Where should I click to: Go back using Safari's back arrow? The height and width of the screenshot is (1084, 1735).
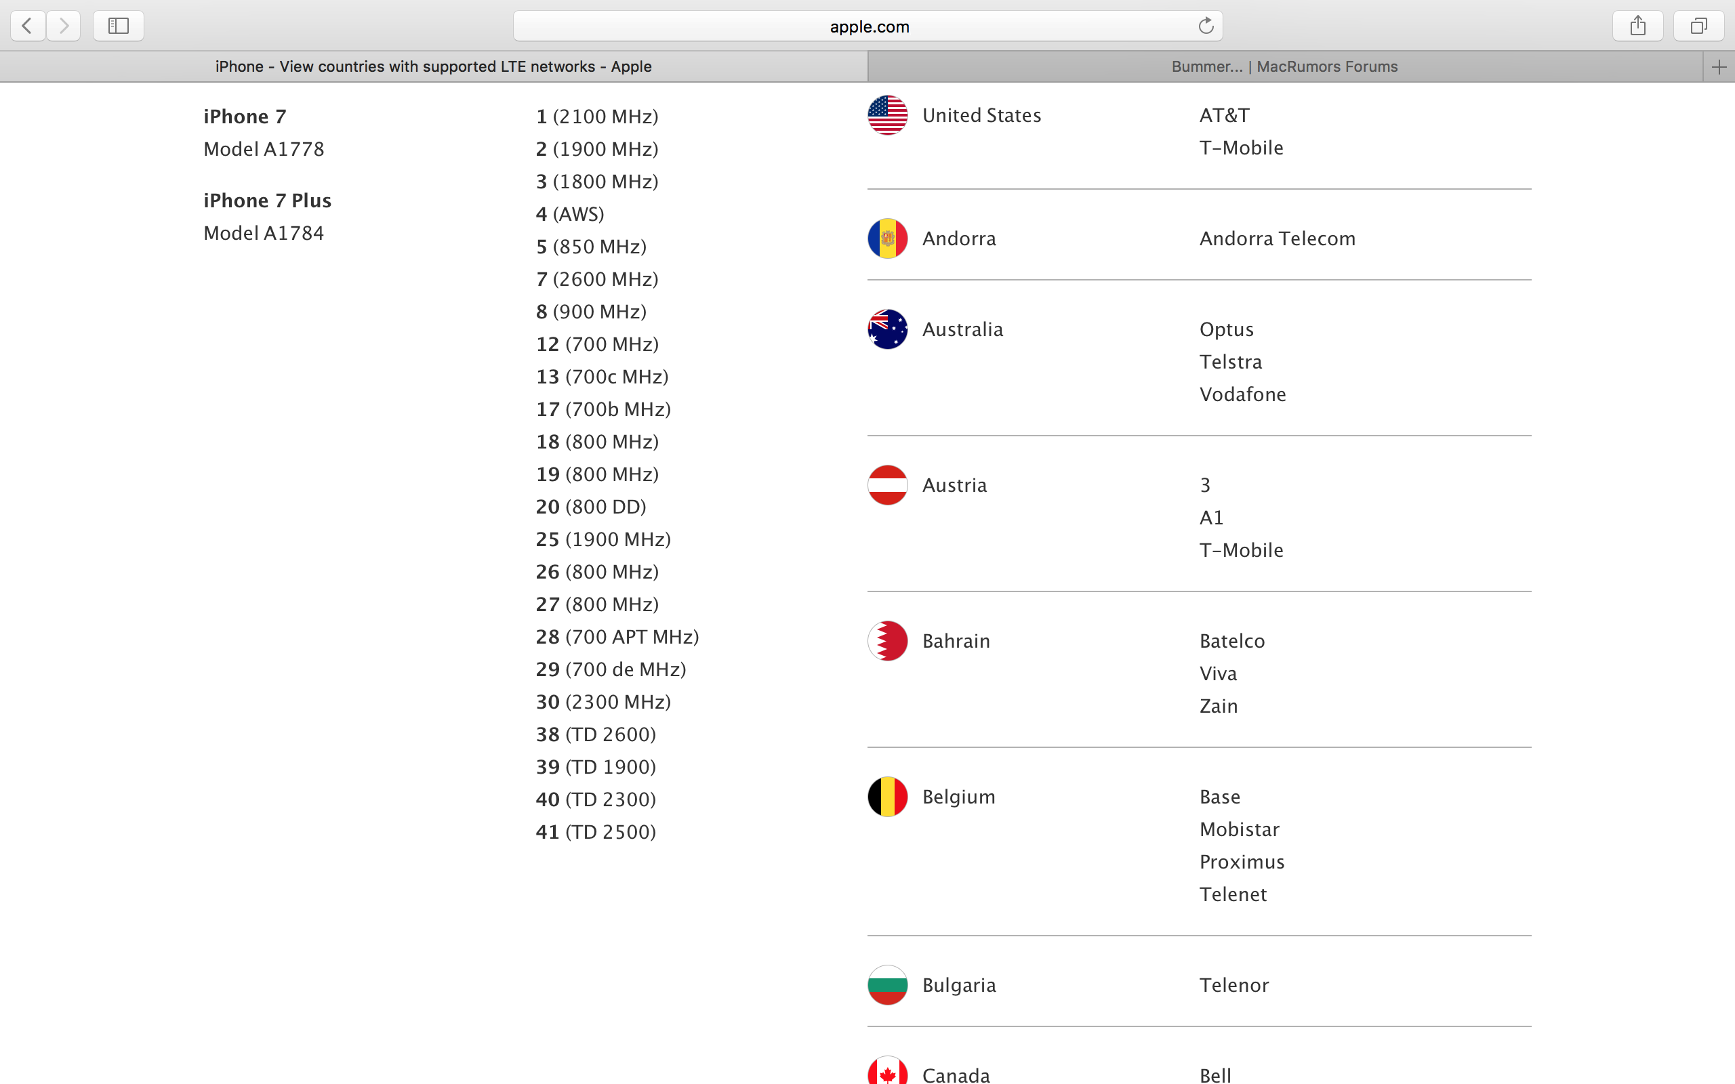(x=28, y=26)
